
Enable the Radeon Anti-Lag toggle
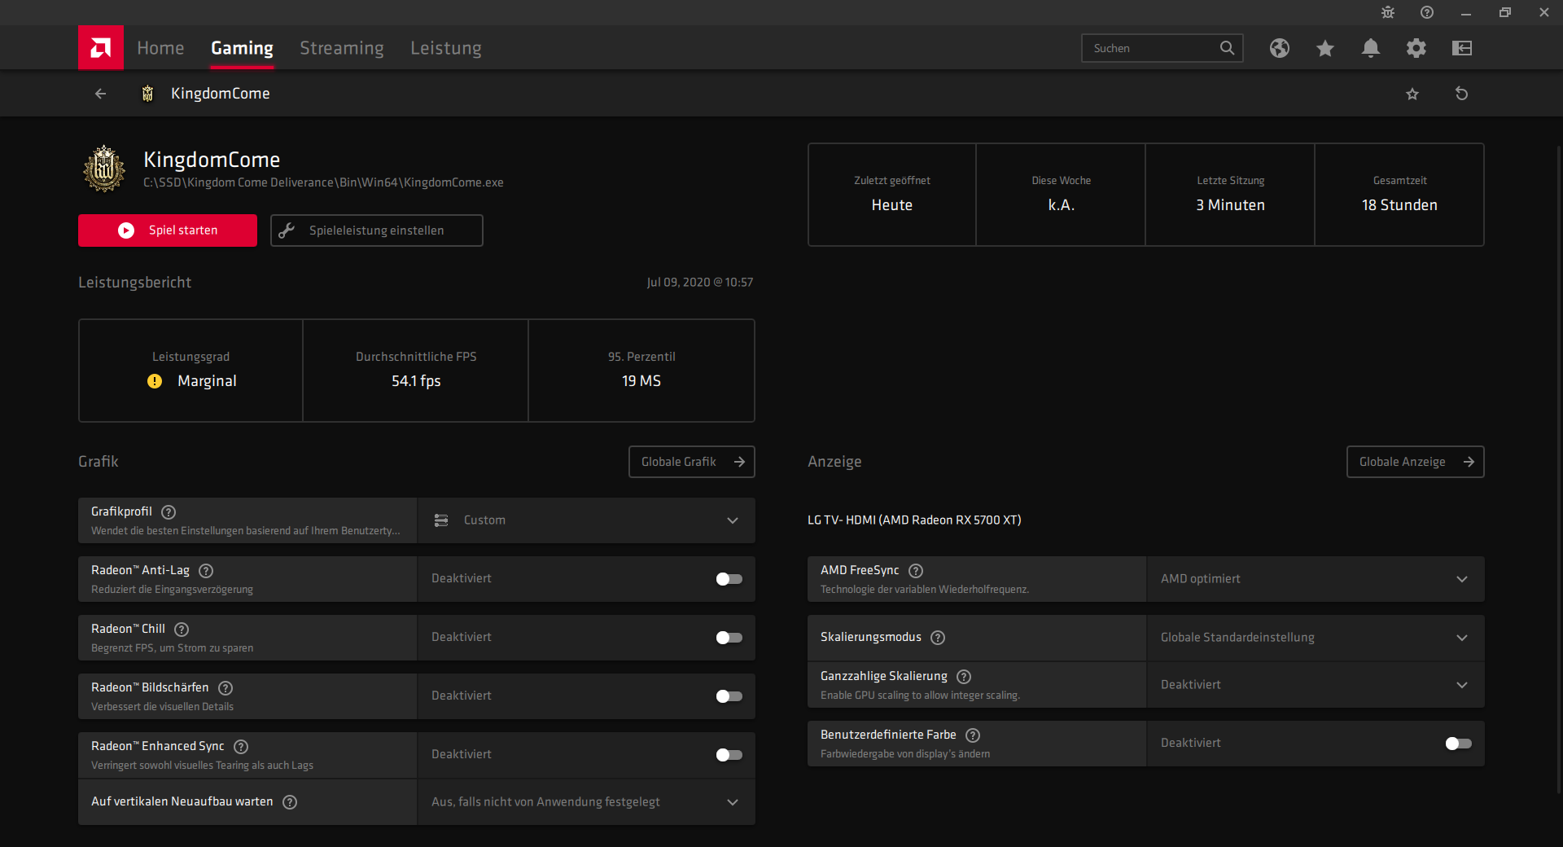click(x=729, y=579)
